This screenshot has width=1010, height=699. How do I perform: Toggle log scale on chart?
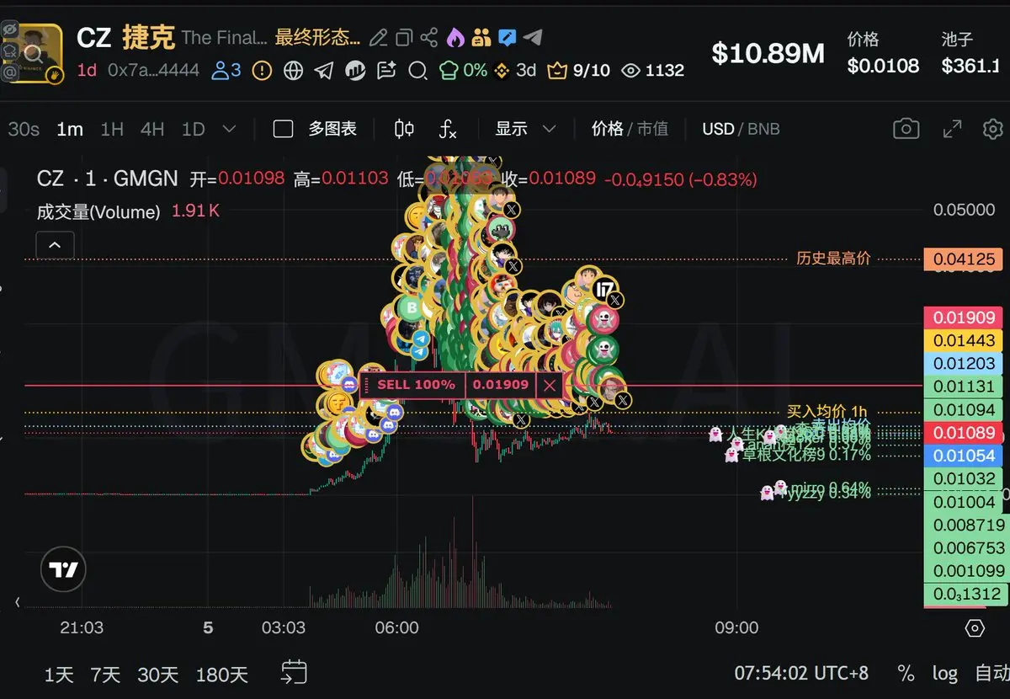944,673
